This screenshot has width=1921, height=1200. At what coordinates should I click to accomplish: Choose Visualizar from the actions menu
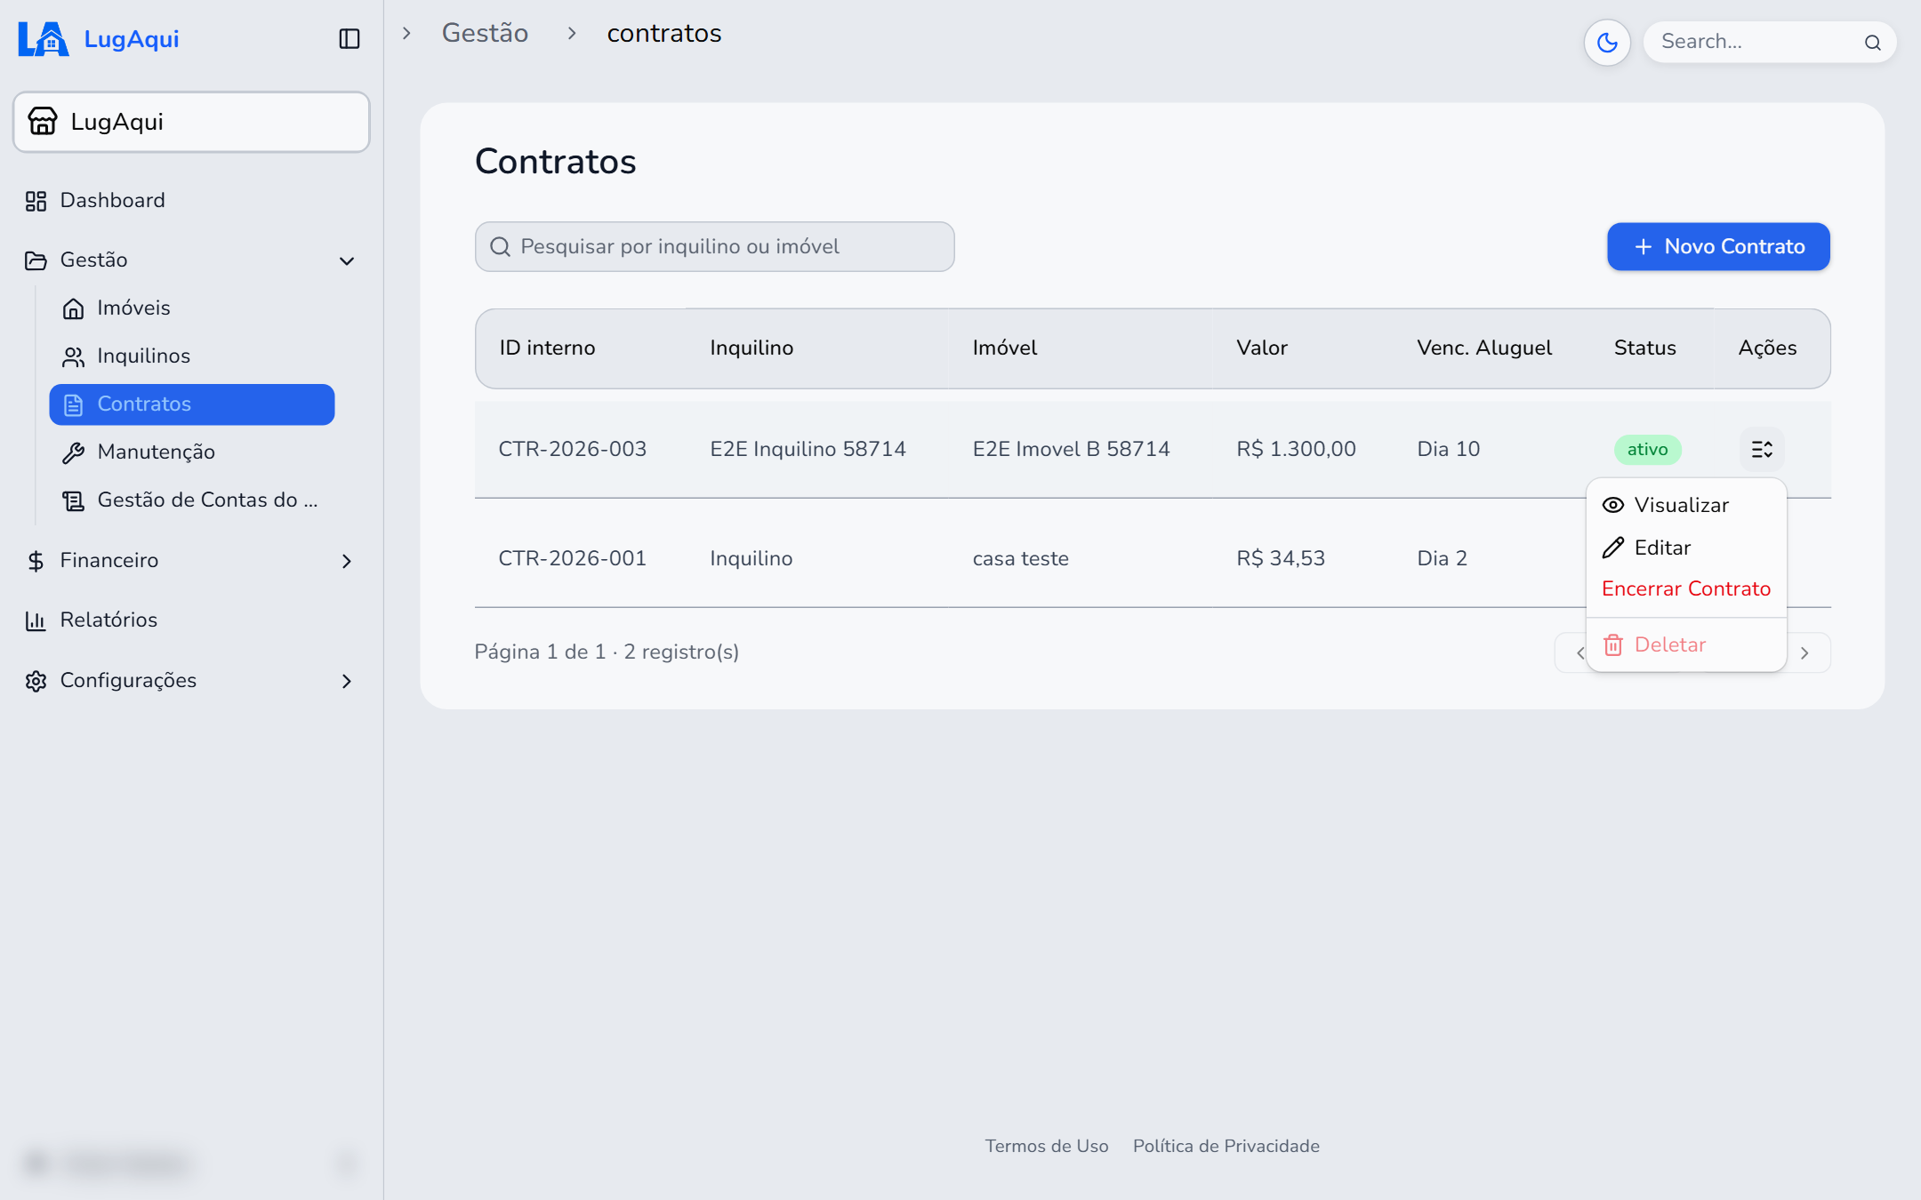1686,505
